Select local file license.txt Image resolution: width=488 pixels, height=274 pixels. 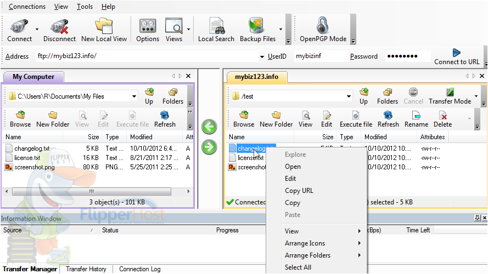27,158
